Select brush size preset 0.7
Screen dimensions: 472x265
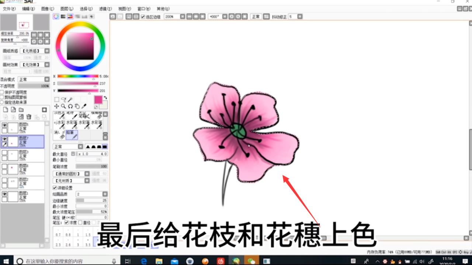58,232
